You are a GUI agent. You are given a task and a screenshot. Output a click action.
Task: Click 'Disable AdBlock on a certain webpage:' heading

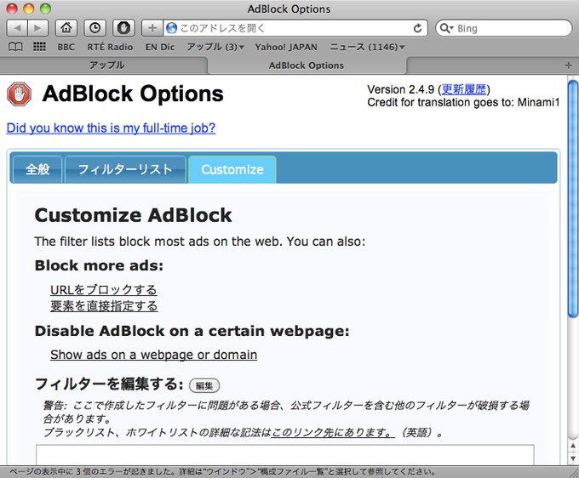pyautogui.click(x=192, y=331)
